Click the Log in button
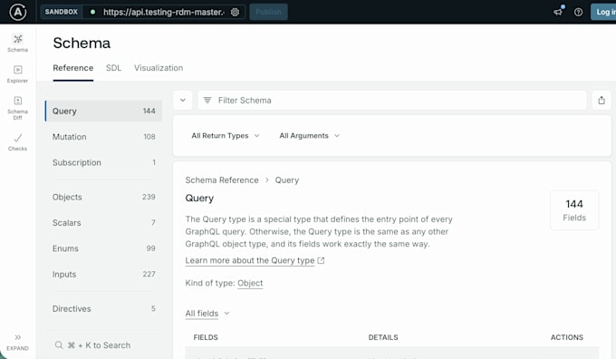This screenshot has height=359, width=616. coord(603,12)
